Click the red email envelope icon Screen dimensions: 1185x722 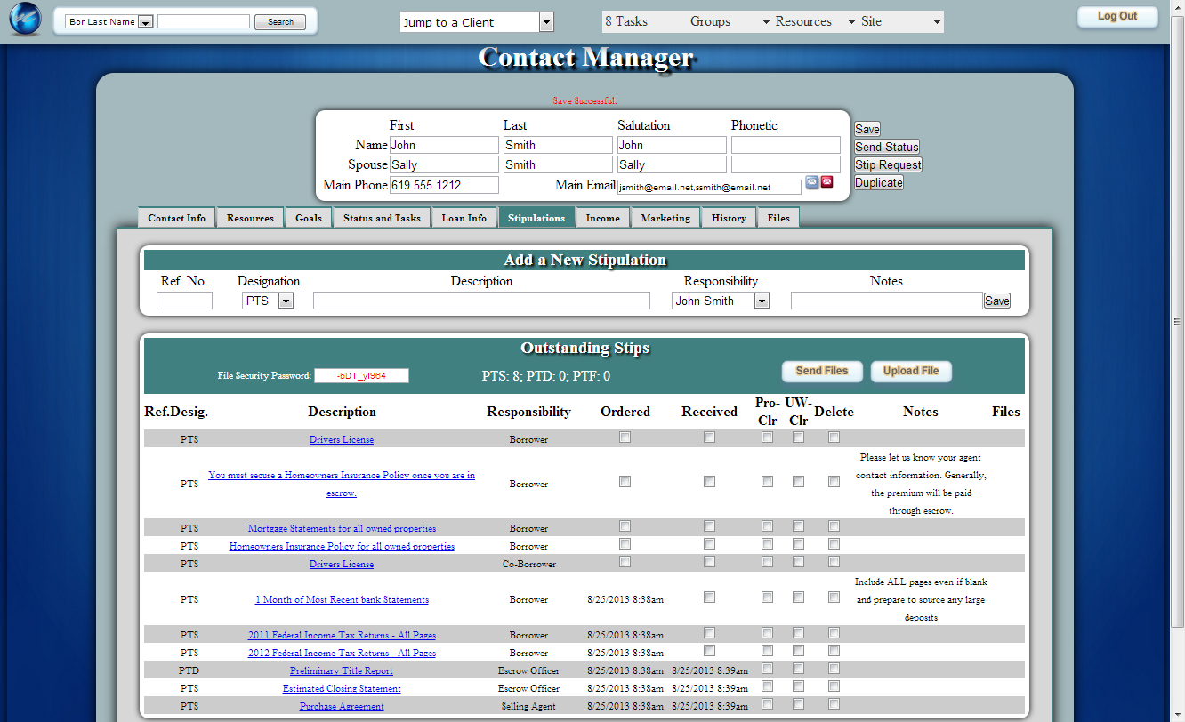826,182
